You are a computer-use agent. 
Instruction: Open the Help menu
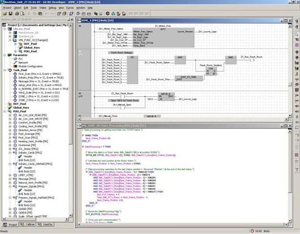90,8
